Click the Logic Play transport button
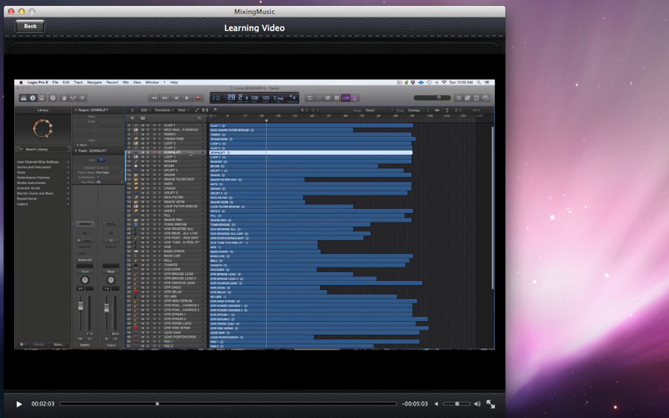The width and height of the screenshot is (669, 418). tap(186, 98)
